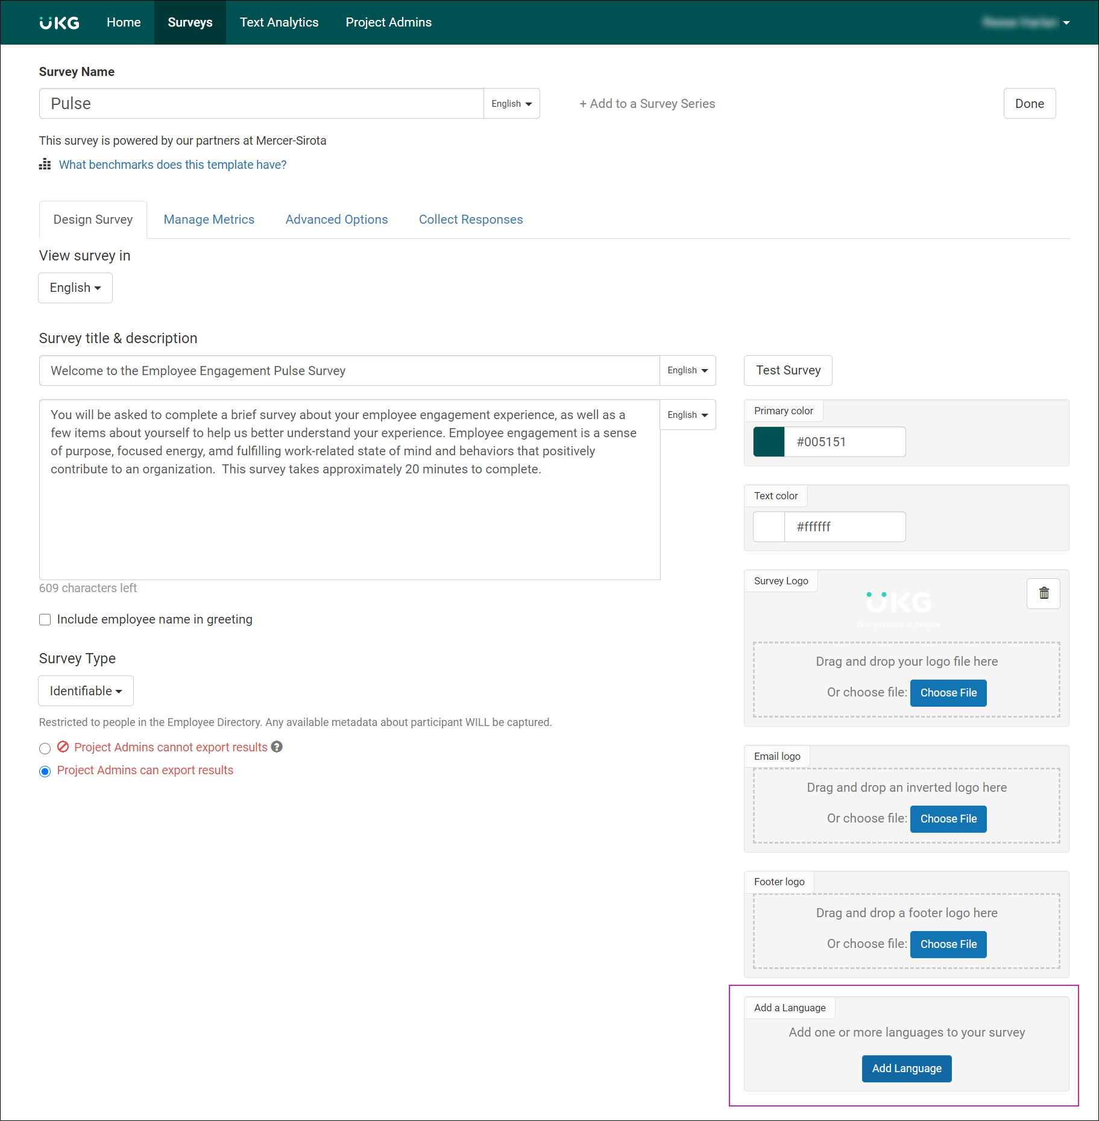Open the Surveys navigation item
This screenshot has width=1099, height=1121.
point(190,22)
